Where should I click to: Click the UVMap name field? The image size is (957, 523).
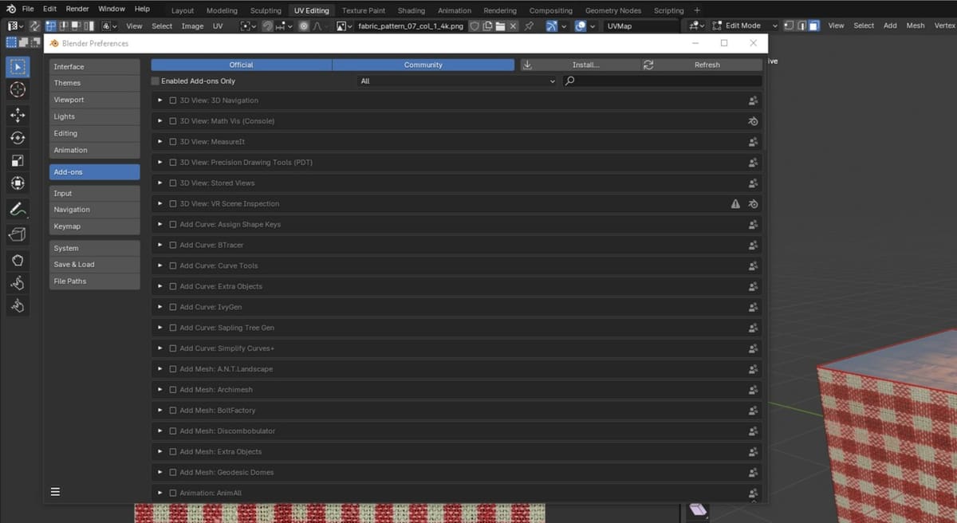[641, 26]
